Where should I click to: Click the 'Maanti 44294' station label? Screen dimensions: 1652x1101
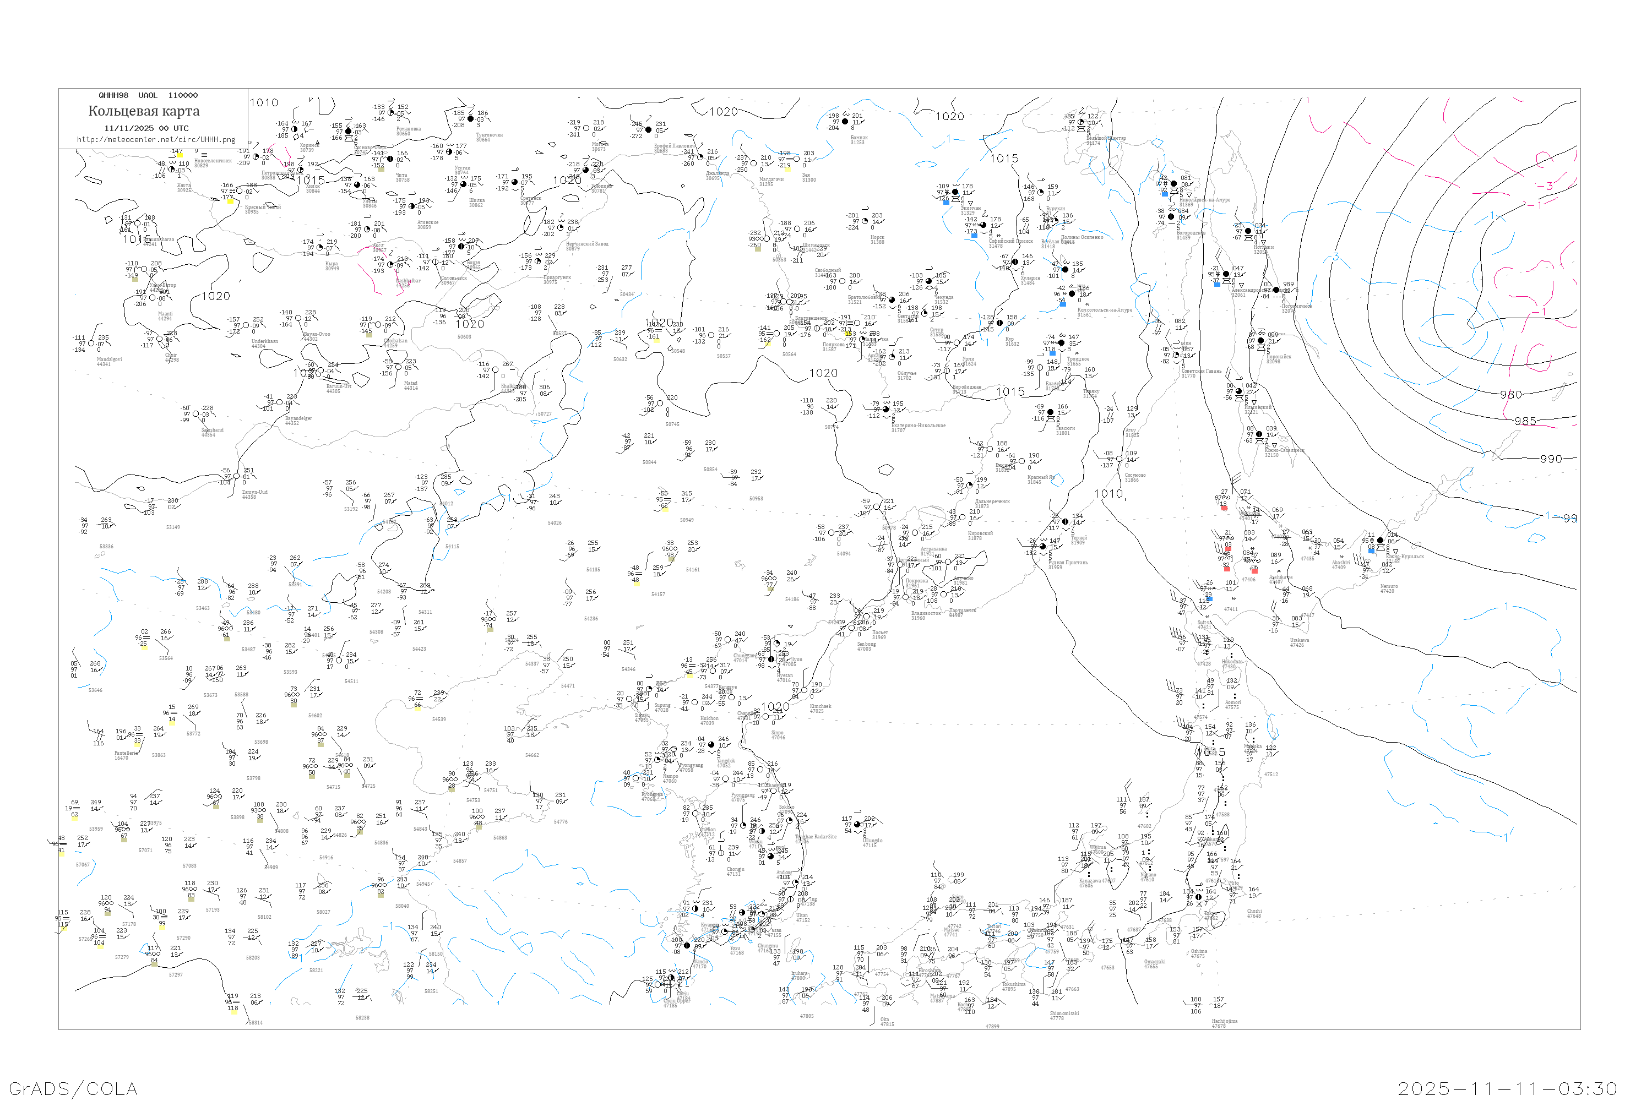click(165, 316)
